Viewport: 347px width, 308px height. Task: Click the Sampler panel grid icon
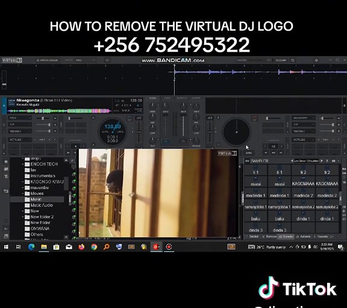pos(247,161)
